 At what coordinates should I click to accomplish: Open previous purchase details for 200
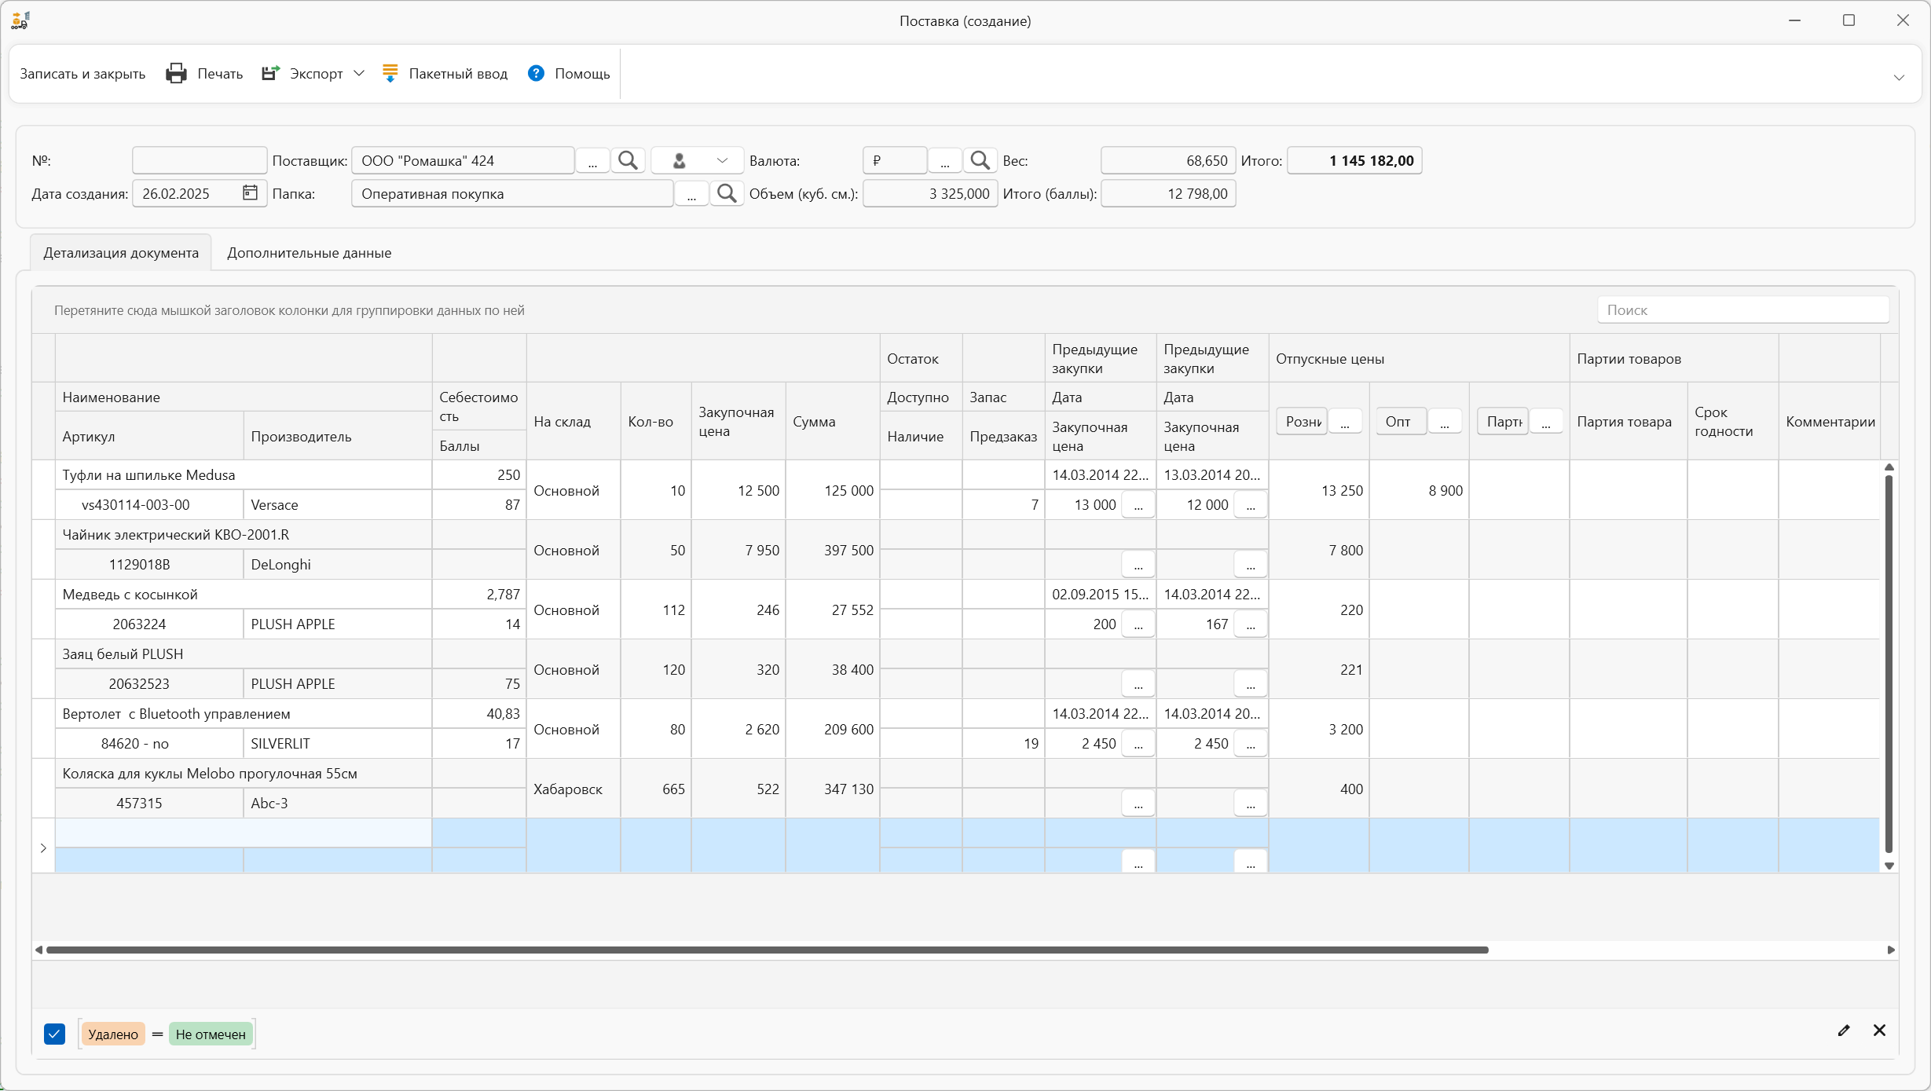tap(1138, 624)
